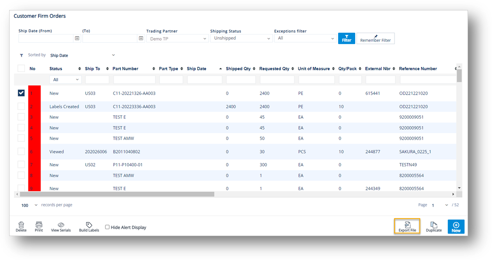The width and height of the screenshot is (492, 260).
Task: Click the Ship To column filter field
Action: 97,79
